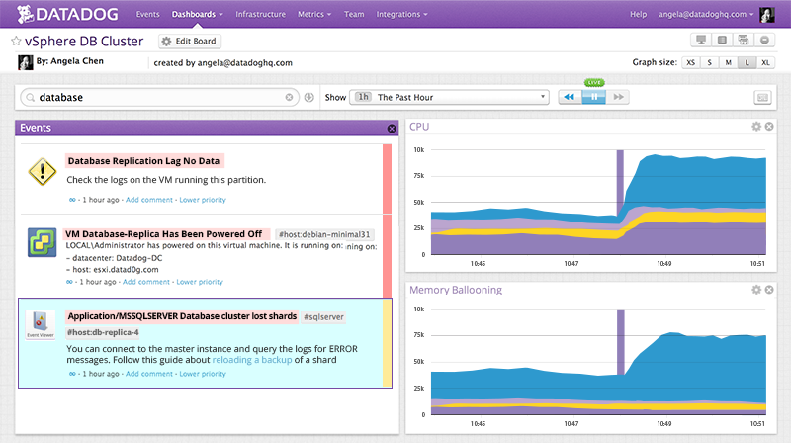Star the vSphere DB Cluster dashboard
Image resolution: width=791 pixels, height=443 pixels.
[x=16, y=41]
